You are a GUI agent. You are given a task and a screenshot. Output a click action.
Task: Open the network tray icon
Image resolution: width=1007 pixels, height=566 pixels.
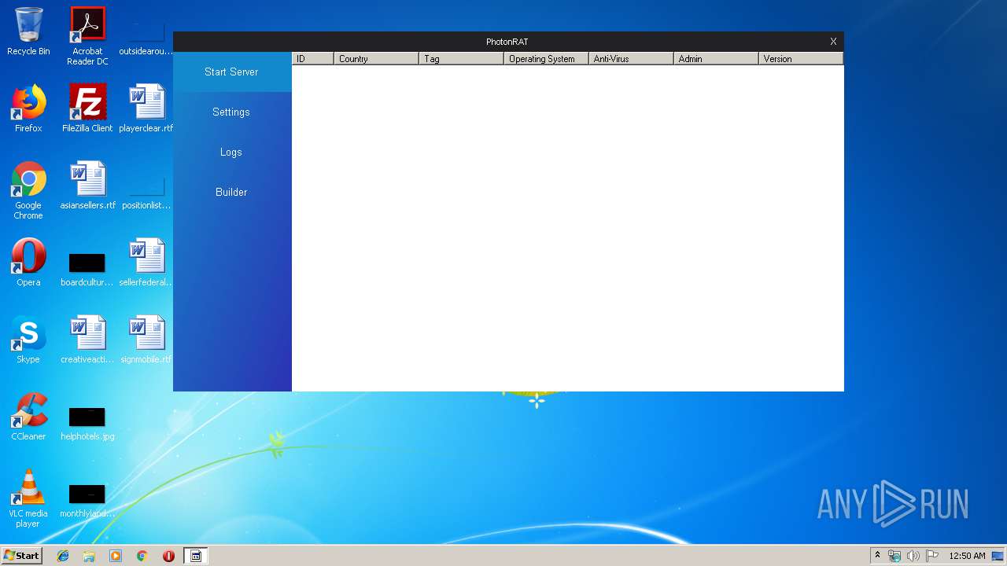coord(894,556)
